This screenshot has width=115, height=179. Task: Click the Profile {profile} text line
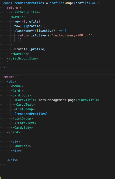click(x=30, y=49)
